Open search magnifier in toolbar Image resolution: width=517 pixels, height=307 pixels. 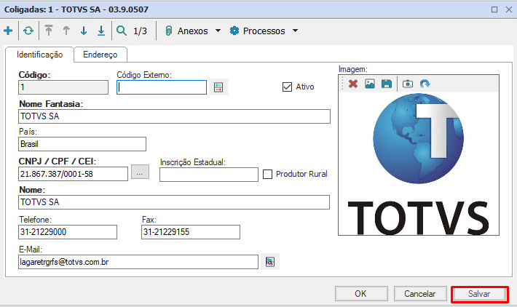pos(122,31)
